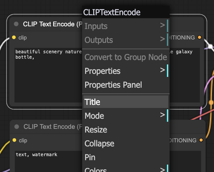
Task: Click the collapse dot on bottom CLIP Text Encode node
Action: [x=16, y=126]
